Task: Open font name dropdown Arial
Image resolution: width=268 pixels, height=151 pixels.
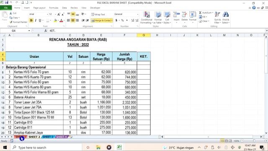Action: (47, 14)
